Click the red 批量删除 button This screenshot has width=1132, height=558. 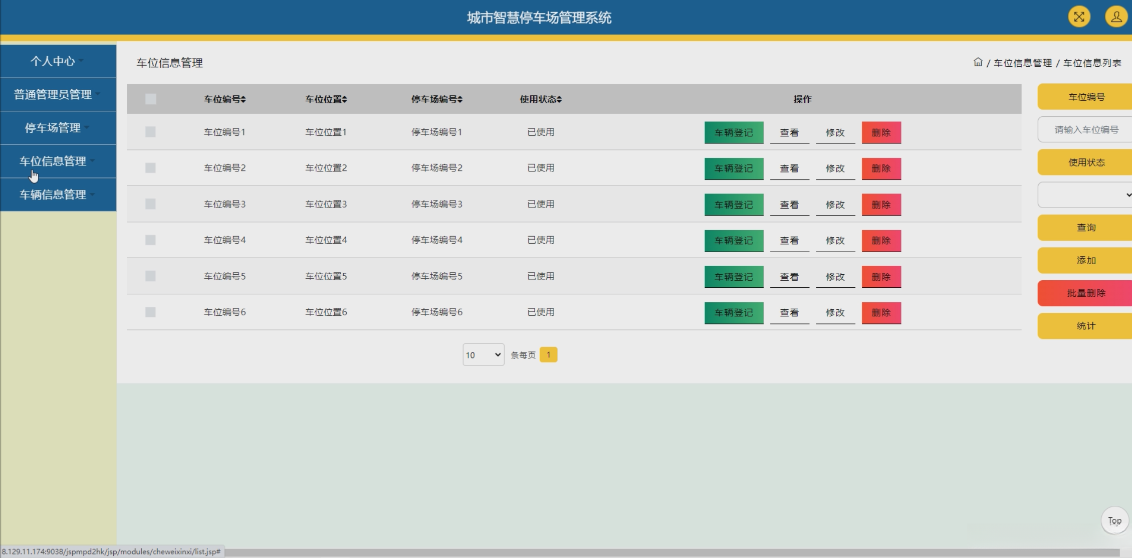[1085, 293]
